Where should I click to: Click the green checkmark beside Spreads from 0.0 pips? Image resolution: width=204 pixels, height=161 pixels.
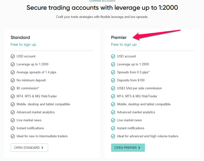[x=113, y=72]
